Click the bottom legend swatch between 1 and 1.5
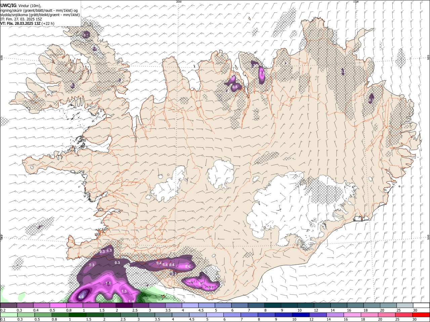The width and height of the screenshot is (430, 322). tap(77, 315)
